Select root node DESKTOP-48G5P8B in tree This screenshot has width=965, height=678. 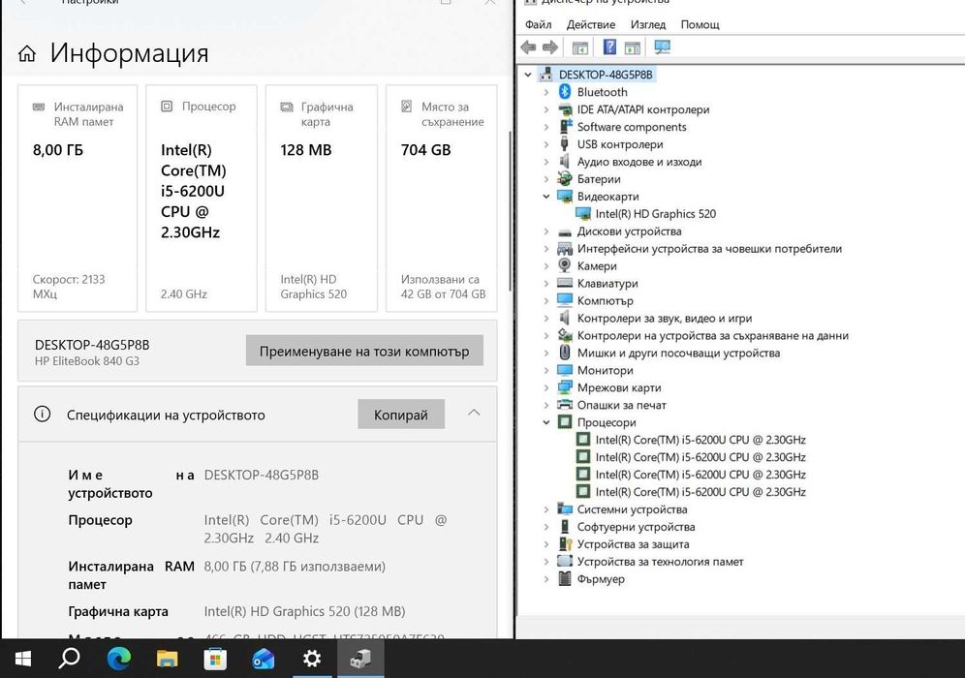tap(606, 75)
